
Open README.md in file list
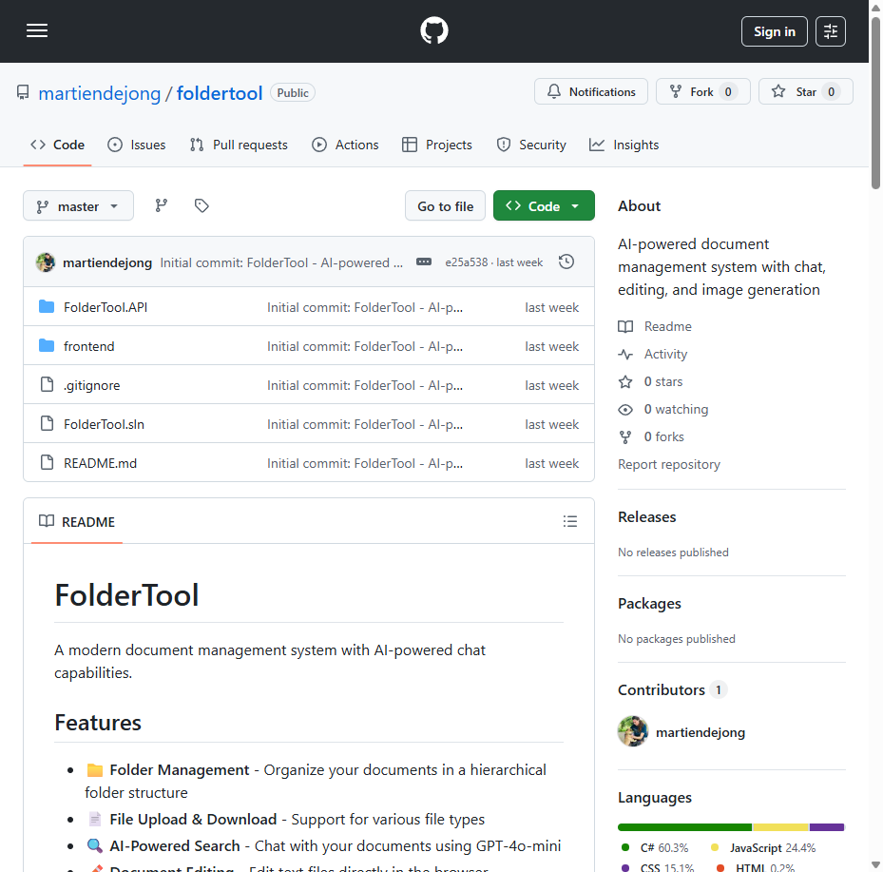pyautogui.click(x=100, y=463)
